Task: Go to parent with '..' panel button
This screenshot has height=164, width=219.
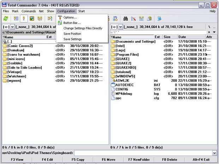Action: click(214, 27)
